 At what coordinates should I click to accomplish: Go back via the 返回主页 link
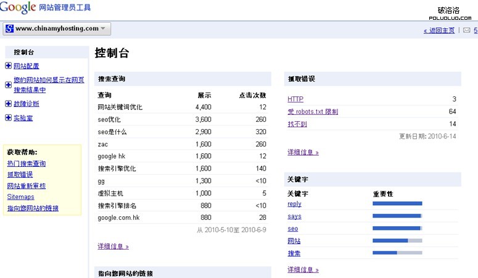point(439,30)
